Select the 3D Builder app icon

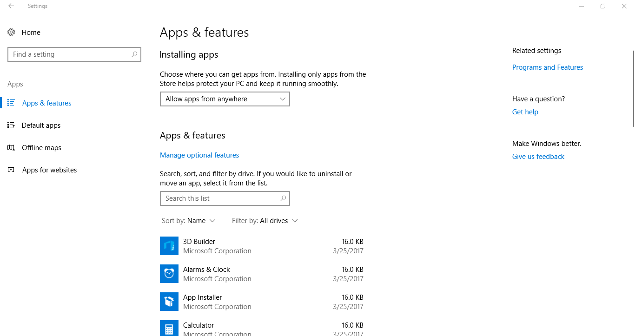point(169,246)
